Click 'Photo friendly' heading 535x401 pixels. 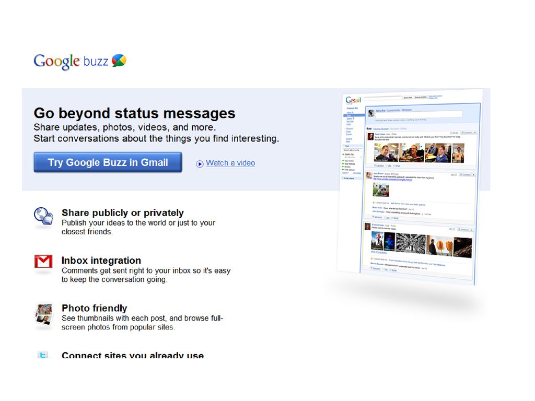(94, 308)
